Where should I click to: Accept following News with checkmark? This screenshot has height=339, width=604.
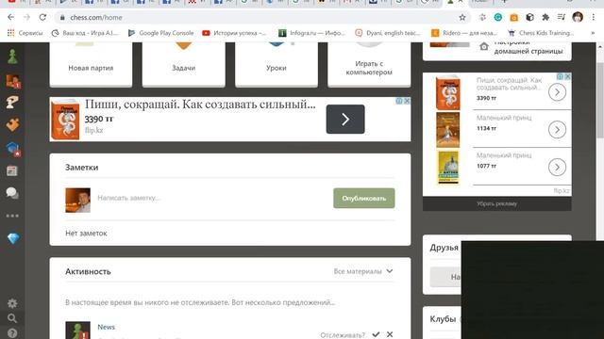coord(376,334)
